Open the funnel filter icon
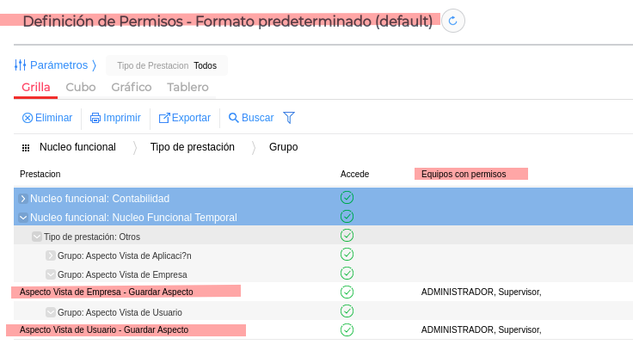This screenshot has height=357, width=633. pos(289,117)
